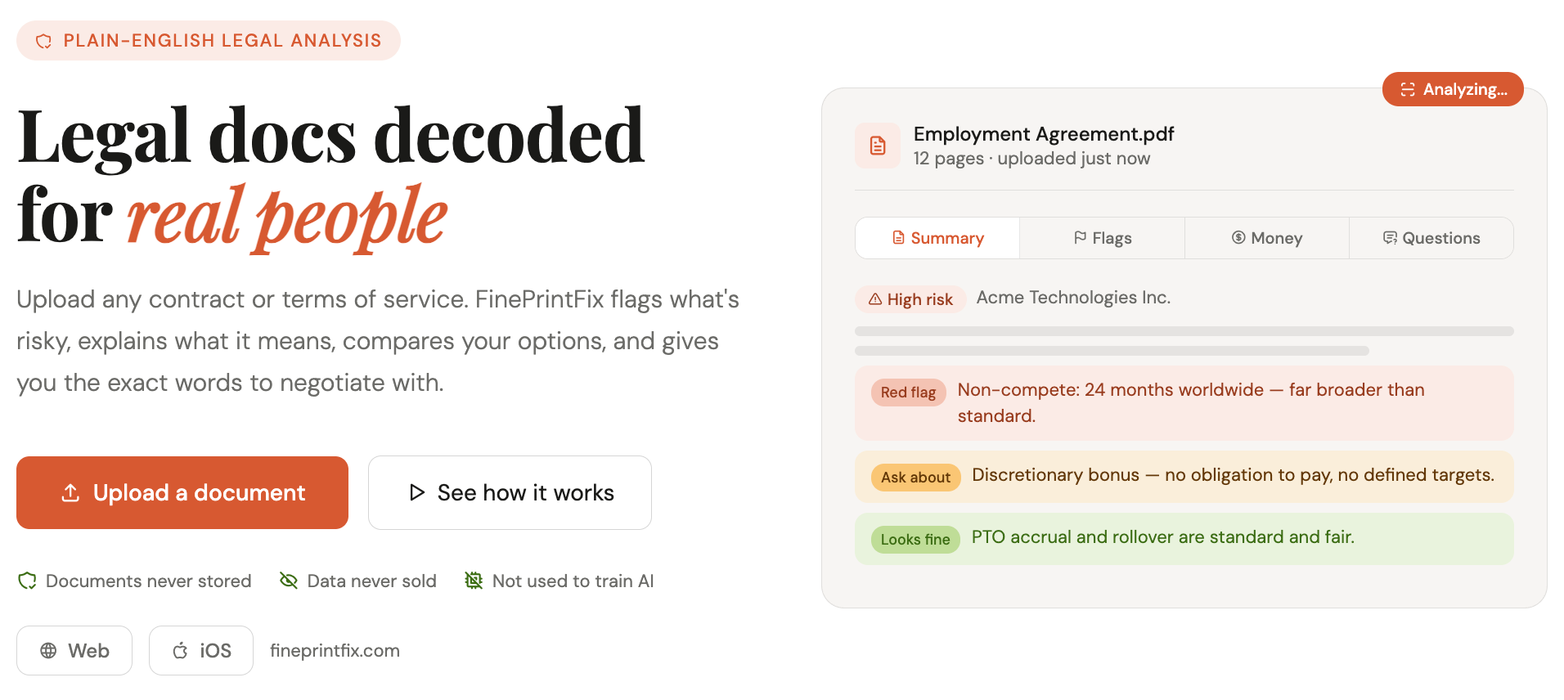1564x700 pixels.
Task: Select the Money tab
Action: click(x=1267, y=238)
